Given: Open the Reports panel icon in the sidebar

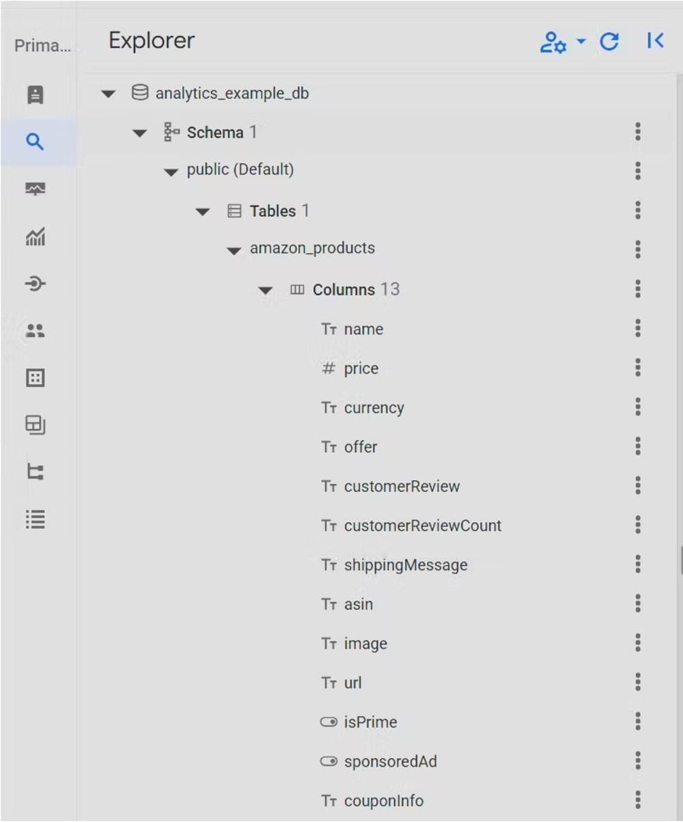Looking at the screenshot, I should coord(34,95).
